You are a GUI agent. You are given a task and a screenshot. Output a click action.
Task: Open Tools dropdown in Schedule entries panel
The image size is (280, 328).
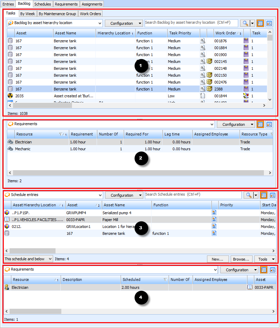click(266, 259)
